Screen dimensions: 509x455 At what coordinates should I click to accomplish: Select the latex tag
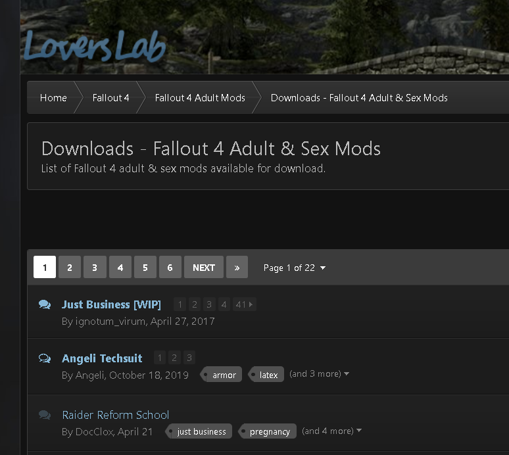(x=266, y=375)
